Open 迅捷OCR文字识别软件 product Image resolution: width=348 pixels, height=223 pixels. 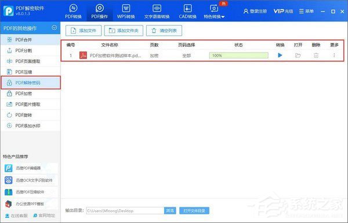click(x=31, y=180)
